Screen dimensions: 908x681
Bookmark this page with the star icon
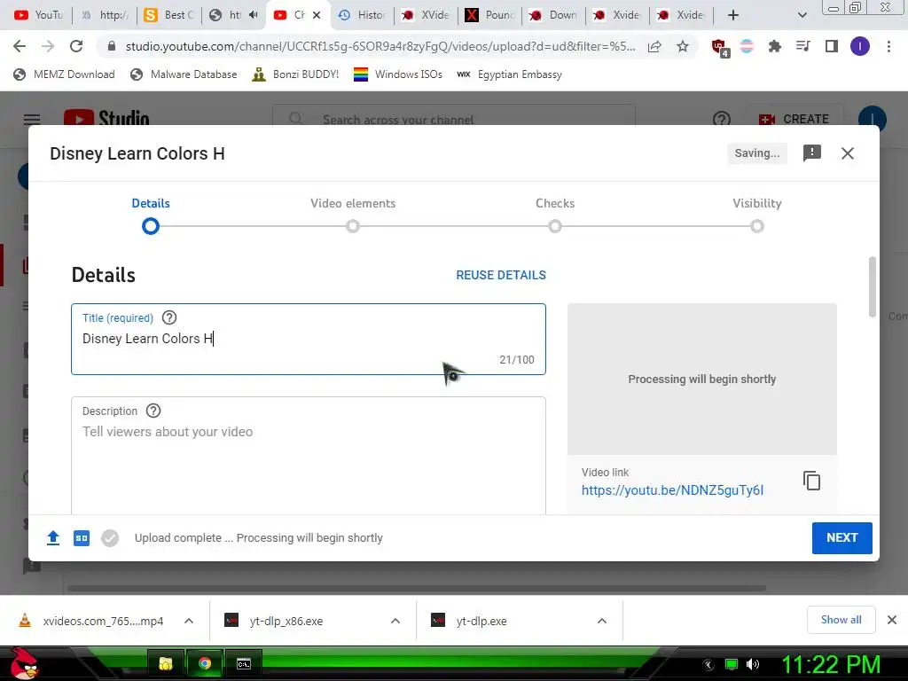pos(683,46)
